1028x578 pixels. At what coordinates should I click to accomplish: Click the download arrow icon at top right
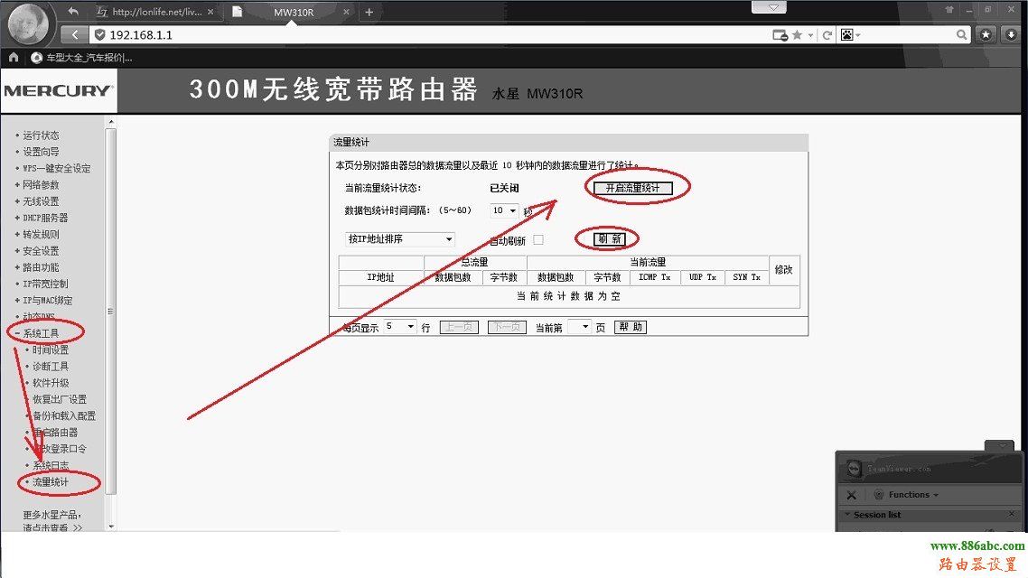tap(1012, 34)
